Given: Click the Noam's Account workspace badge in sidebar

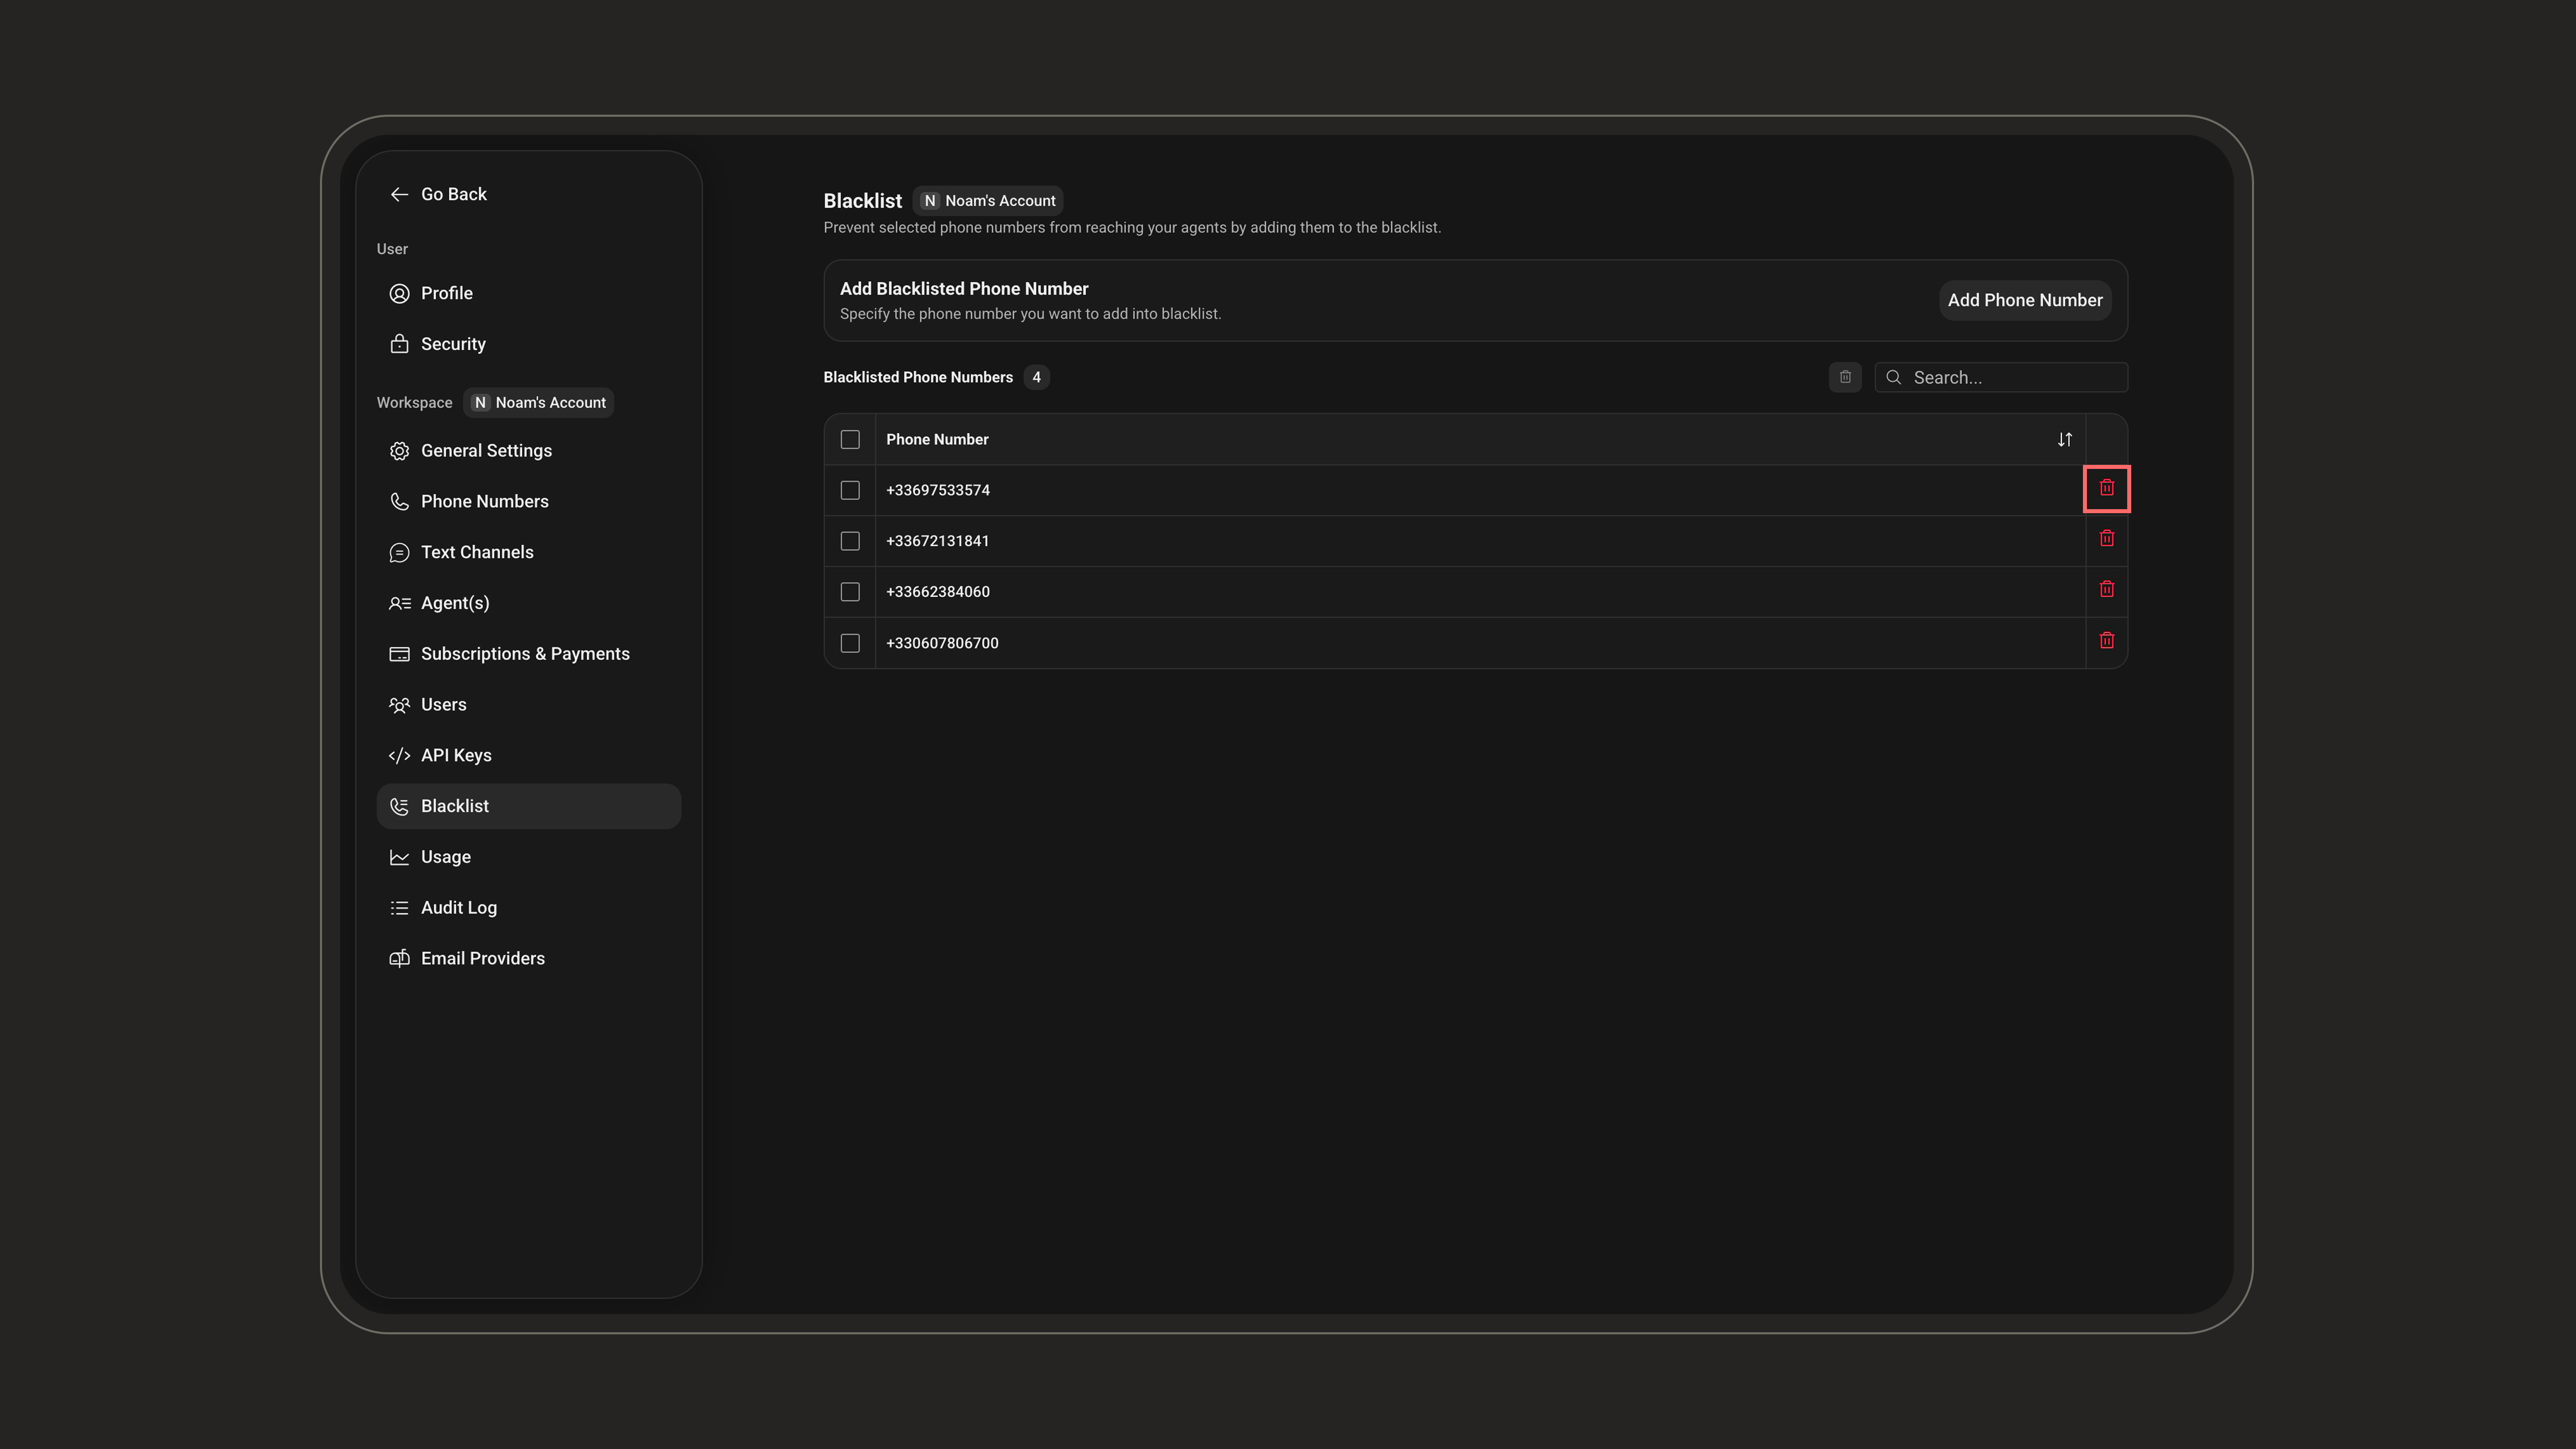Looking at the screenshot, I should pyautogui.click(x=539, y=402).
